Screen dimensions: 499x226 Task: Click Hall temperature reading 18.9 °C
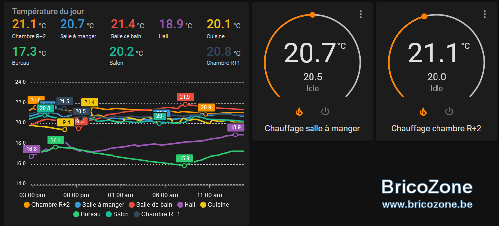pos(176,24)
